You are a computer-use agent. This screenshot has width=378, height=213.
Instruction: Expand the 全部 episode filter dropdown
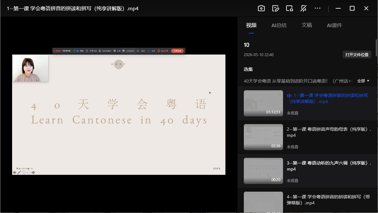click(x=363, y=81)
